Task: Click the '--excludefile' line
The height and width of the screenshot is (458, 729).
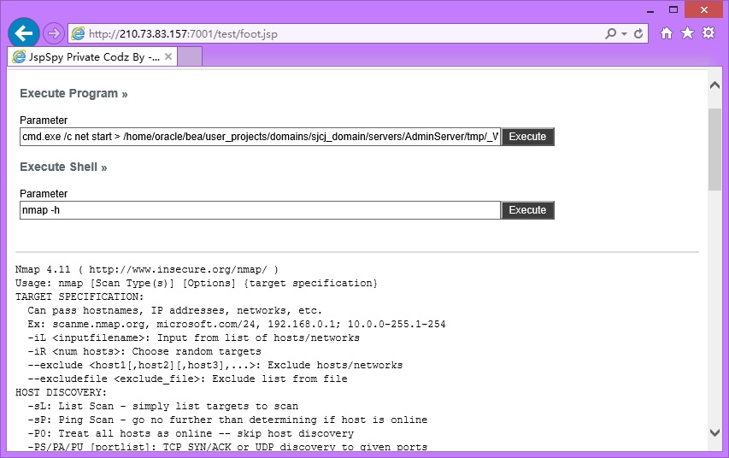Action: pyautogui.click(x=187, y=379)
